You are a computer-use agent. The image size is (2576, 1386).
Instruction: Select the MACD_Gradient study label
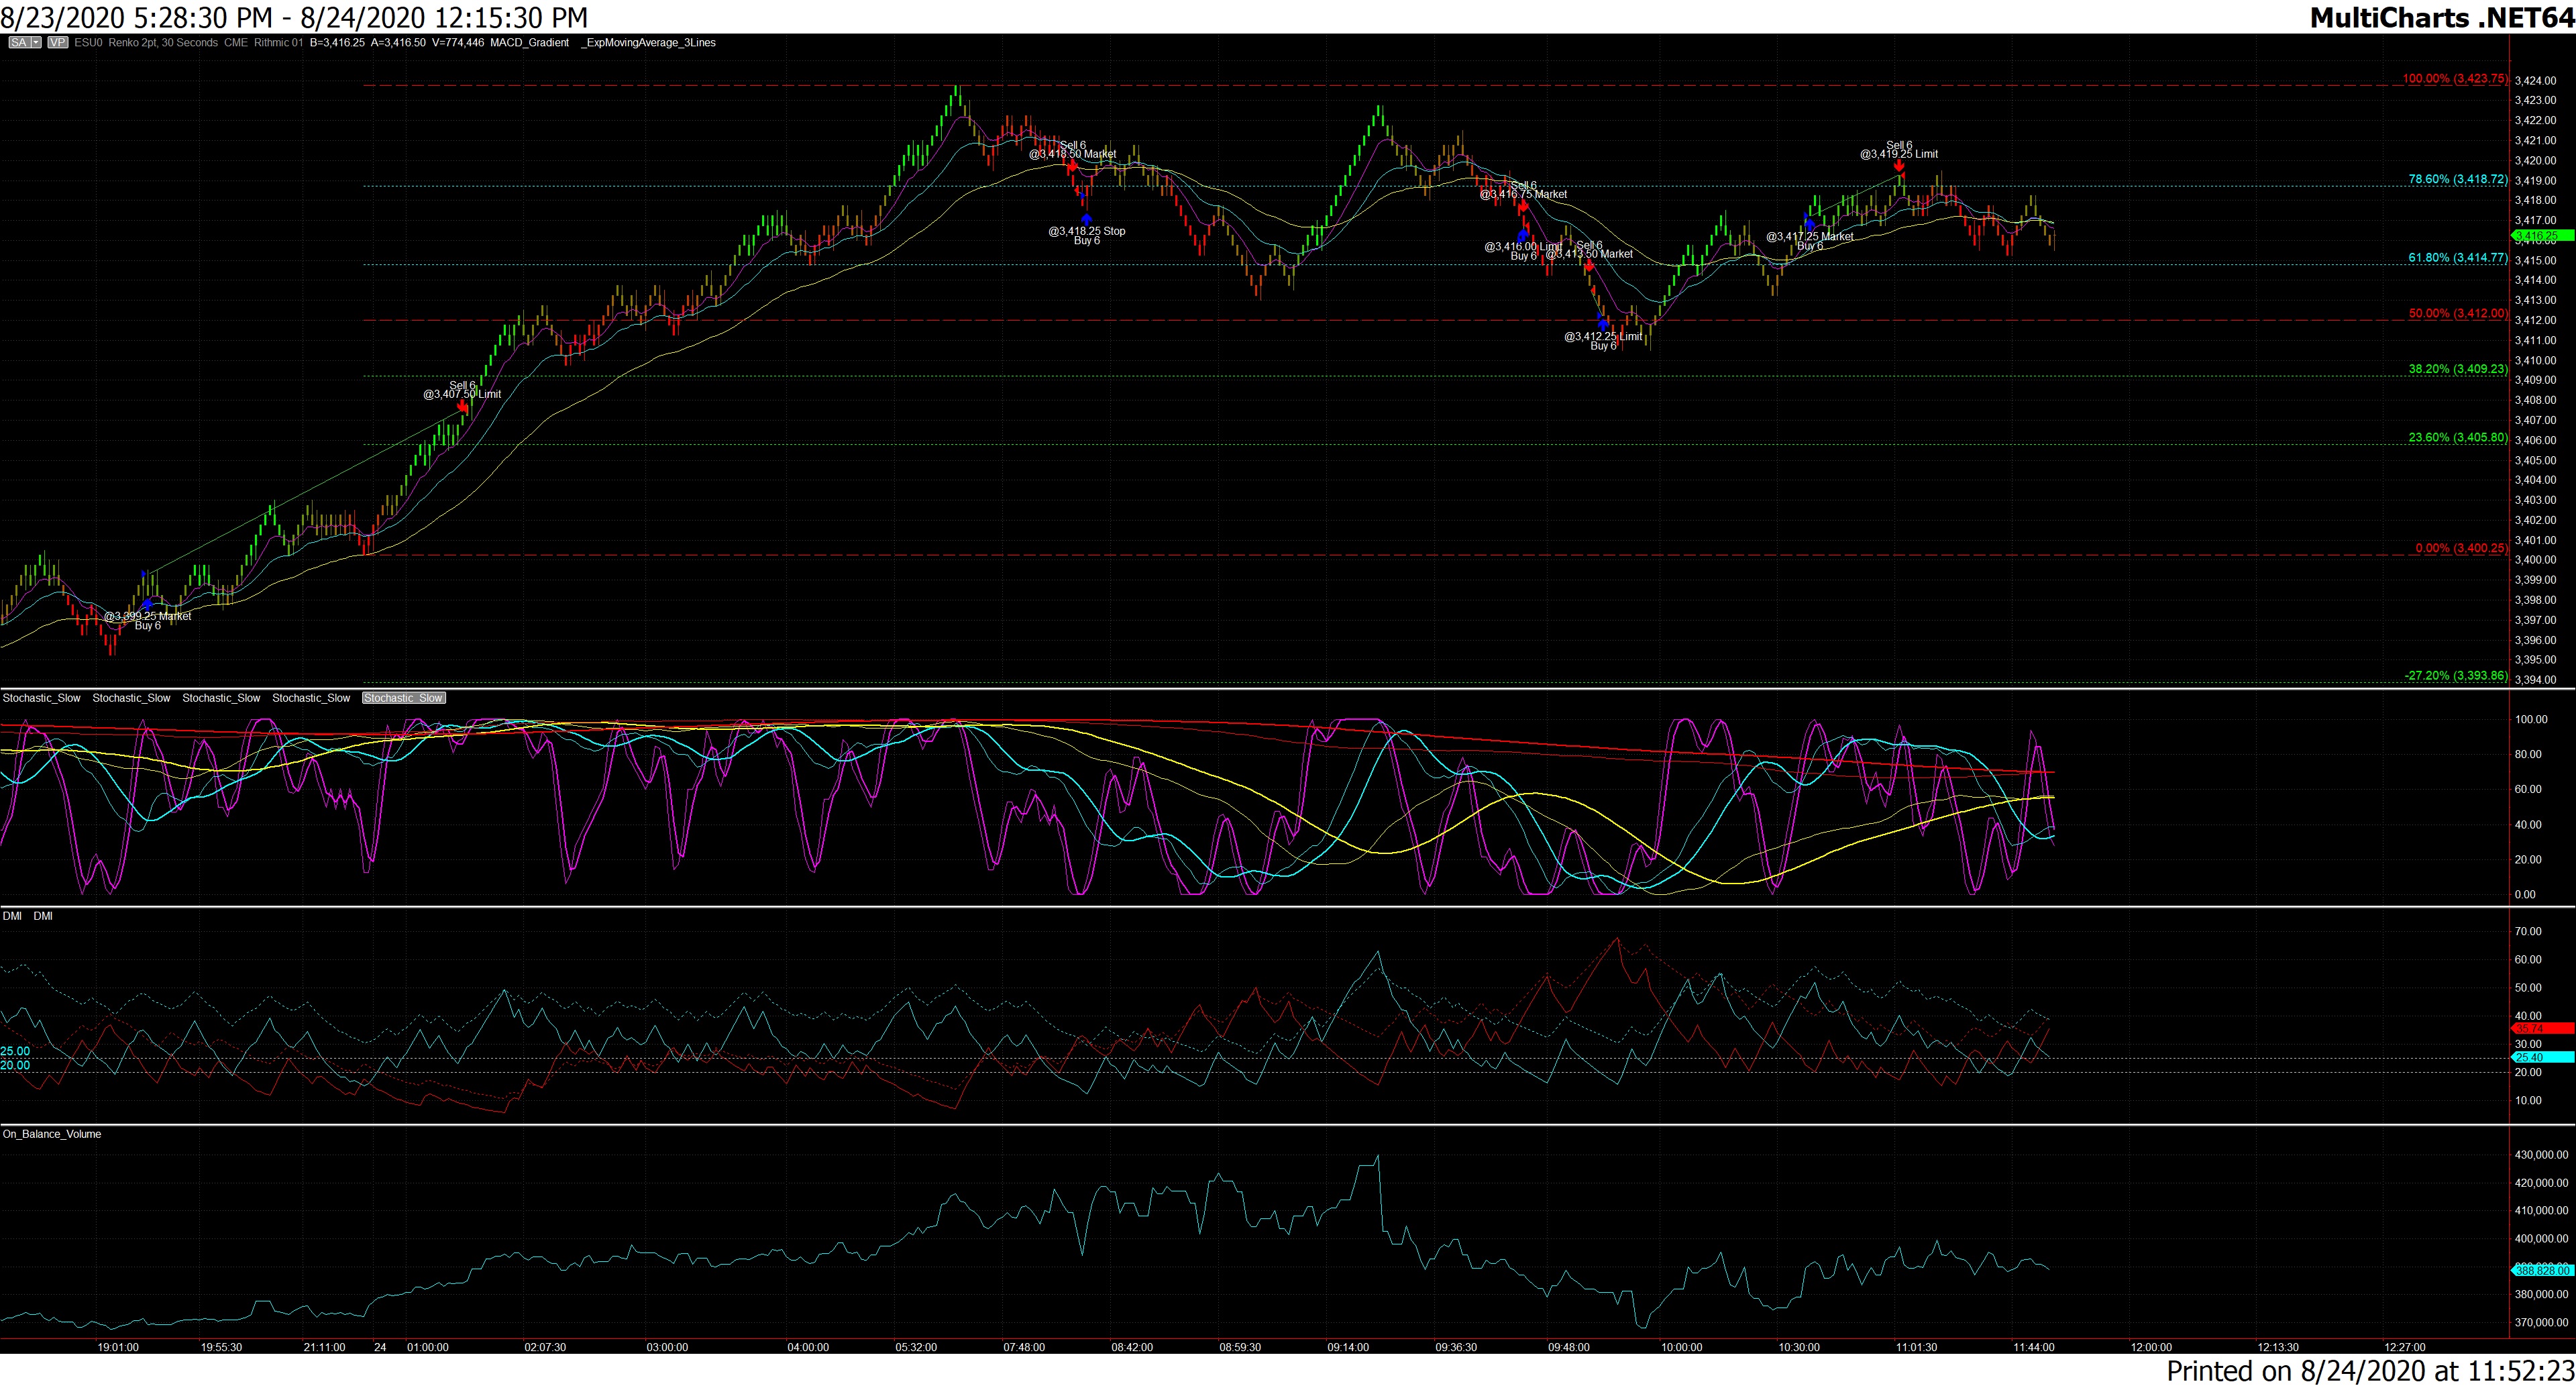[530, 43]
